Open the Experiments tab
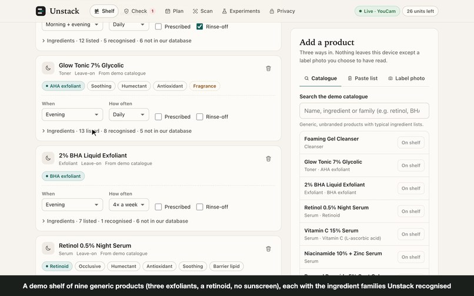 click(241, 11)
